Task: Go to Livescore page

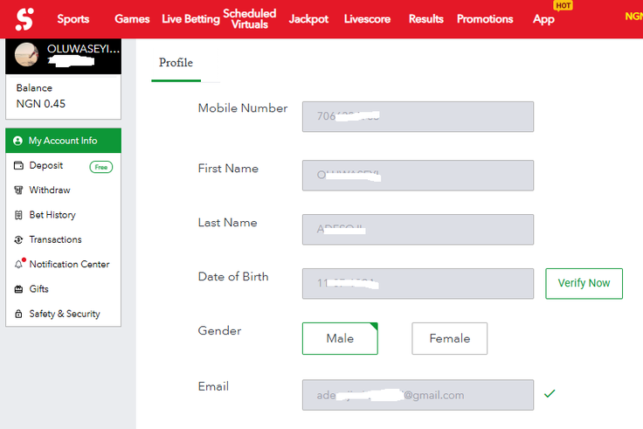Action: tap(367, 19)
